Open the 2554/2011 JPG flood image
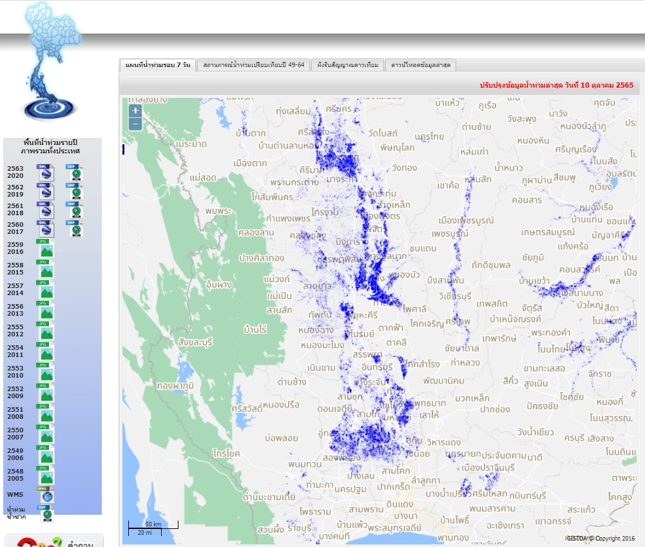 [x=45, y=351]
